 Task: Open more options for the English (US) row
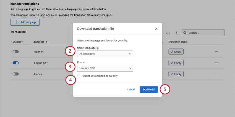216,63
